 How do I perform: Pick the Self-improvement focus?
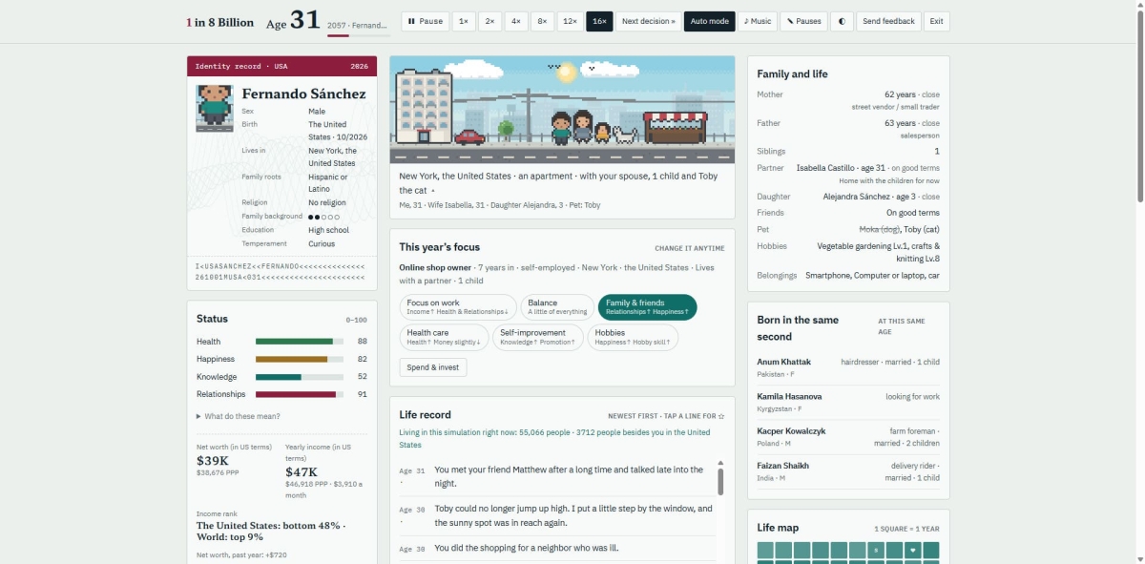[x=537, y=337]
